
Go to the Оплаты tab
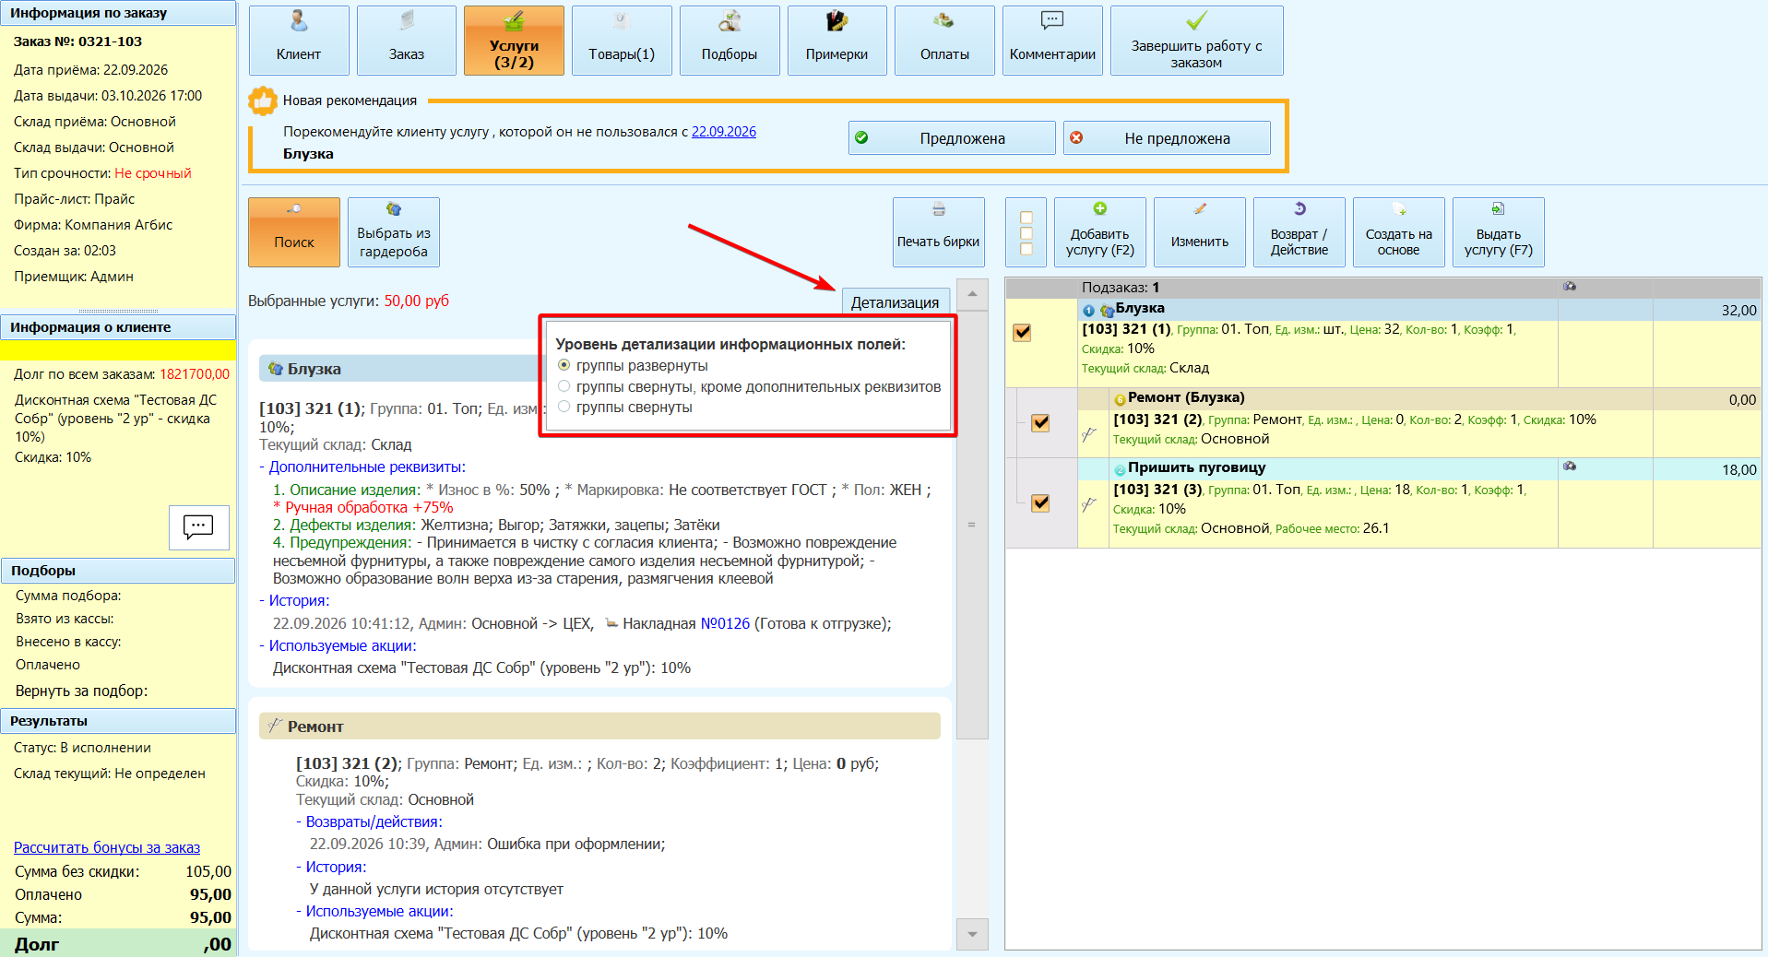coord(944,41)
